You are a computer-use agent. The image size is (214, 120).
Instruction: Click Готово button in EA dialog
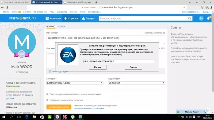coord(98,67)
